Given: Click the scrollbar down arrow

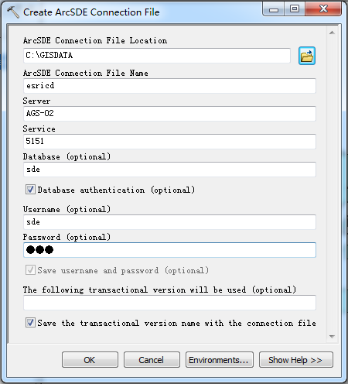Looking at the screenshot, I should click(x=332, y=337).
